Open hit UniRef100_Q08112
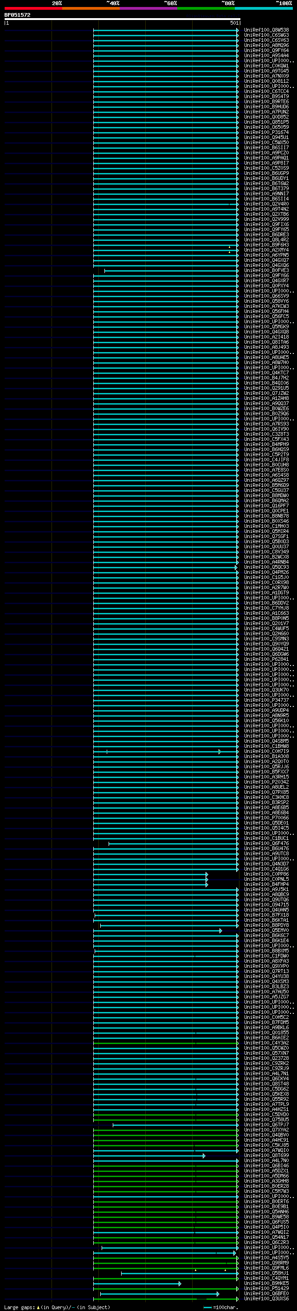Viewport: 297px width, 1311px height. (x=266, y=81)
